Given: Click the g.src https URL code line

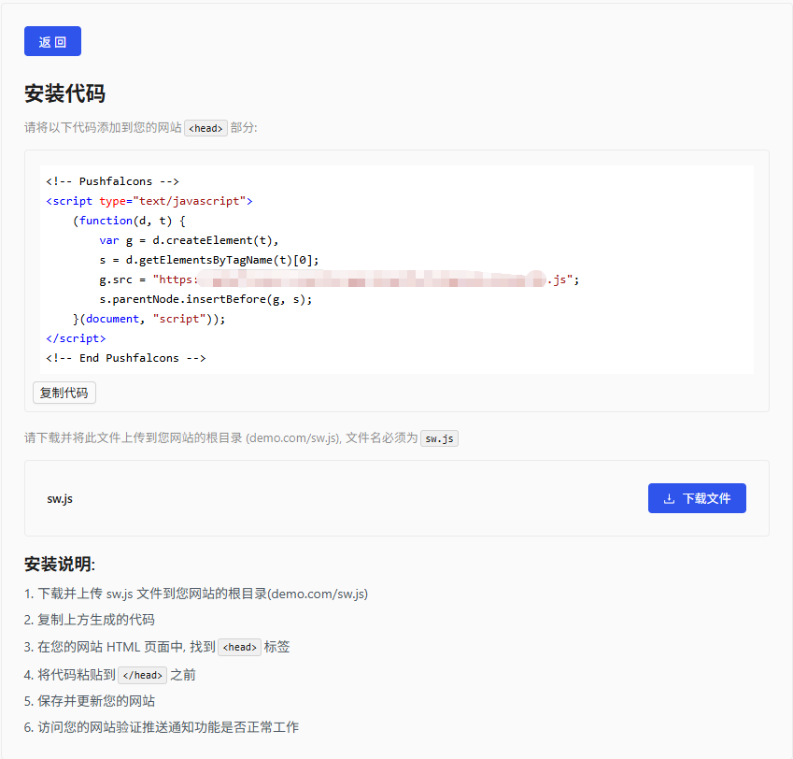Looking at the screenshot, I should 339,279.
